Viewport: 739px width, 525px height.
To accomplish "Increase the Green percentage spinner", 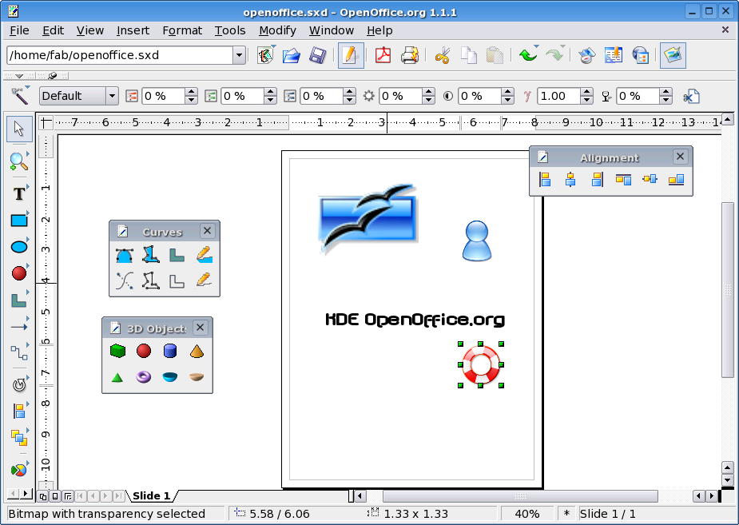I will pos(270,92).
